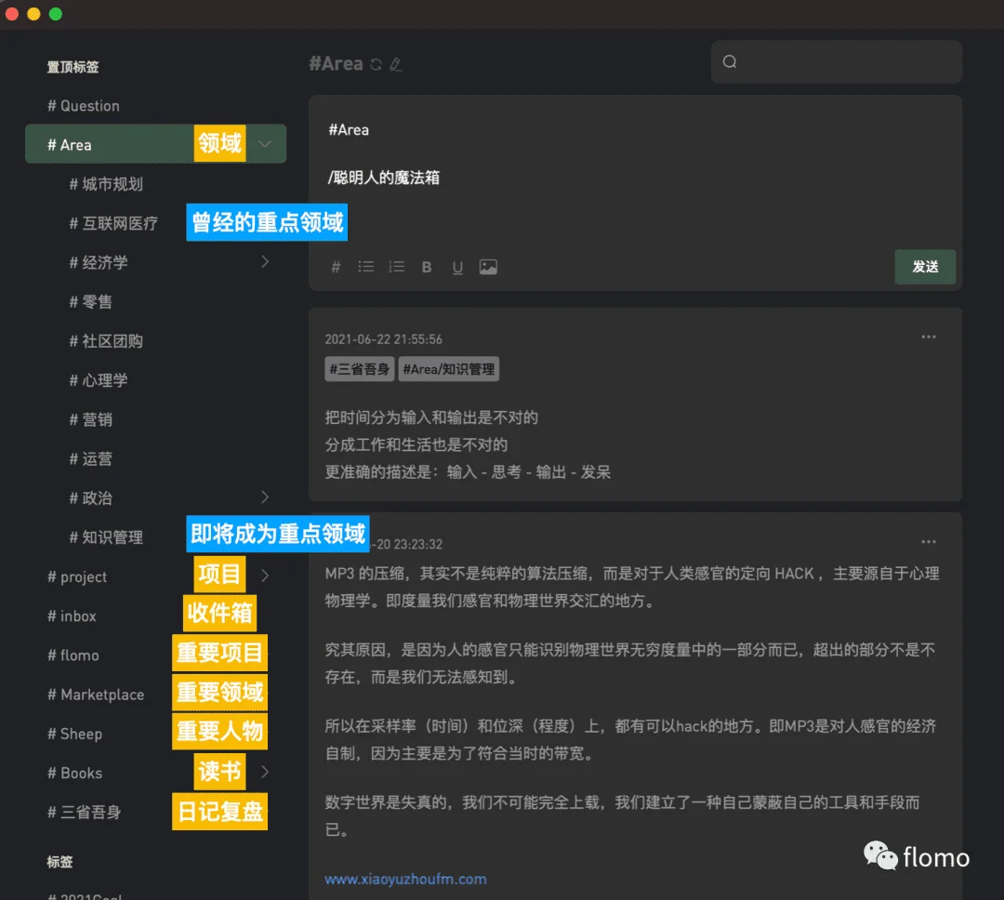The height and width of the screenshot is (900, 1004).
Task: Close the window with red button
Action: [11, 13]
